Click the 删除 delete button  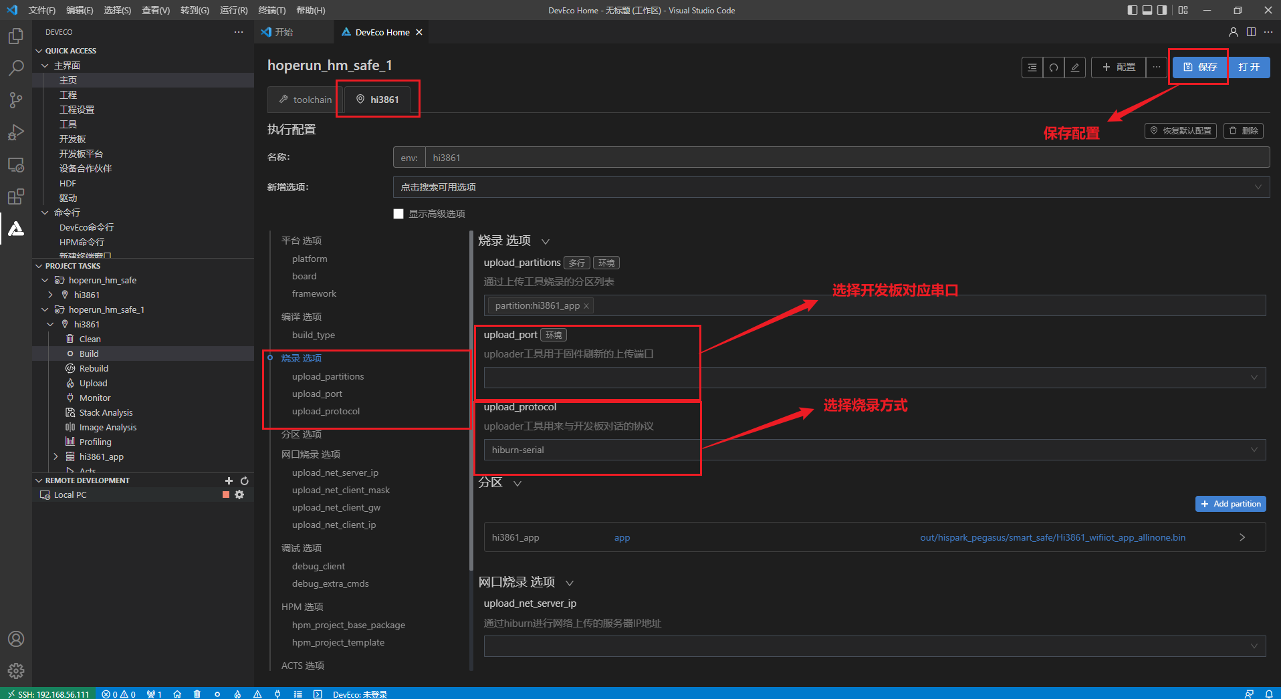tap(1244, 131)
